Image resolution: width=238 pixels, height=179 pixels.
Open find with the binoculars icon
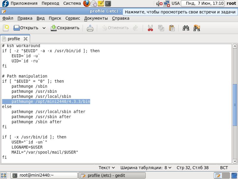point(186,28)
